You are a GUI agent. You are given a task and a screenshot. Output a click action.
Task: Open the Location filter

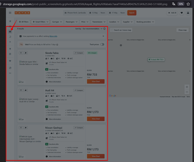[x=114, y=22]
